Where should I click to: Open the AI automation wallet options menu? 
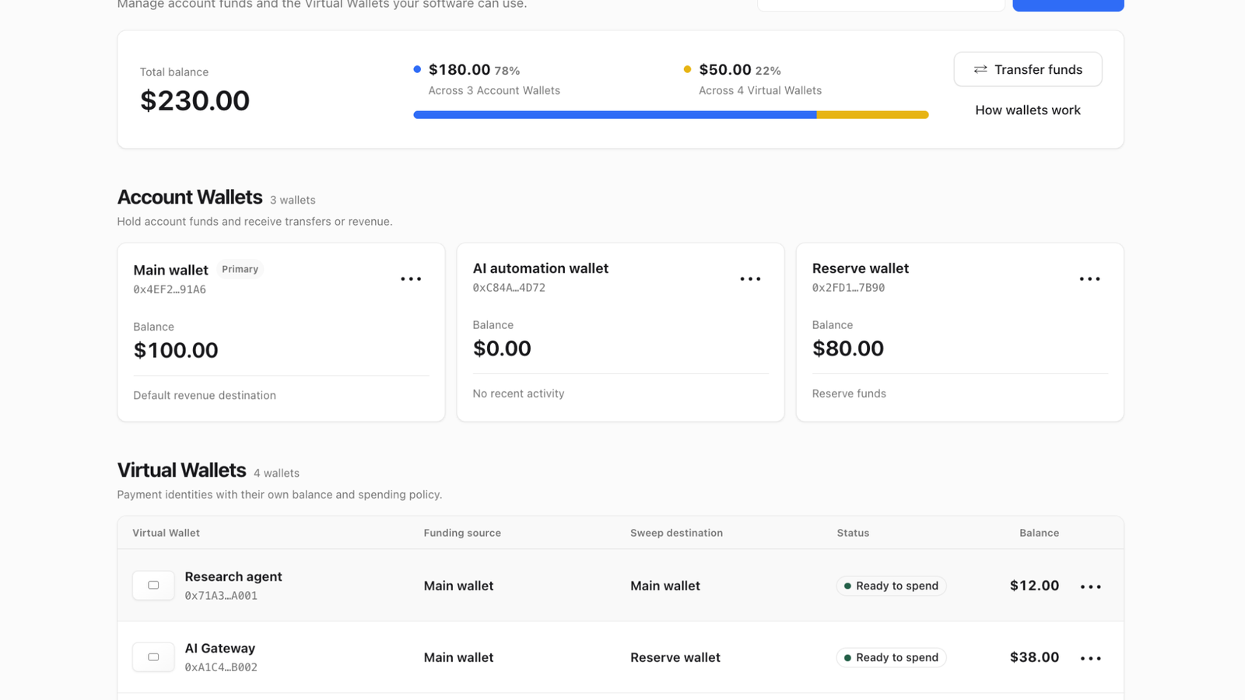coord(750,278)
